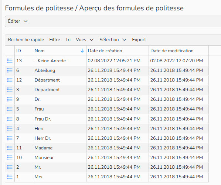Open row menu icon for Monsieur
This screenshot has height=185, width=221.
(10, 158)
